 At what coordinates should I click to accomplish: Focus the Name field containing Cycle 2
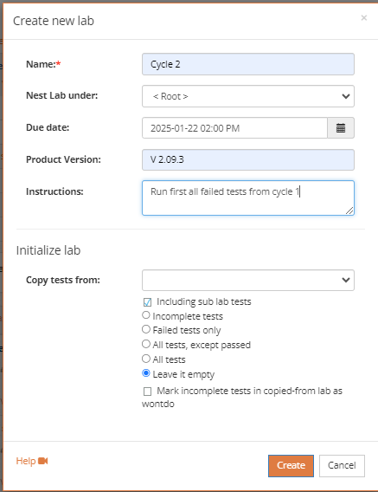point(248,64)
